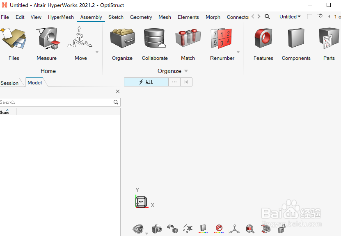Image resolution: width=341 pixels, height=236 pixels.
Task: Click the red prohibited color-mode icon
Action: [x=219, y=229]
